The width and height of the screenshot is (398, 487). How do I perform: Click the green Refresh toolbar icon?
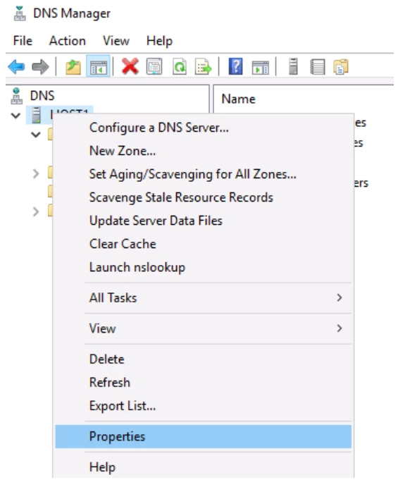click(180, 66)
